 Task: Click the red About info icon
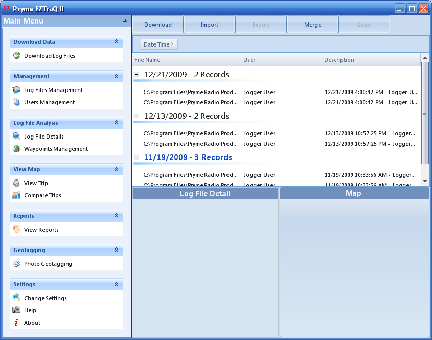16,323
